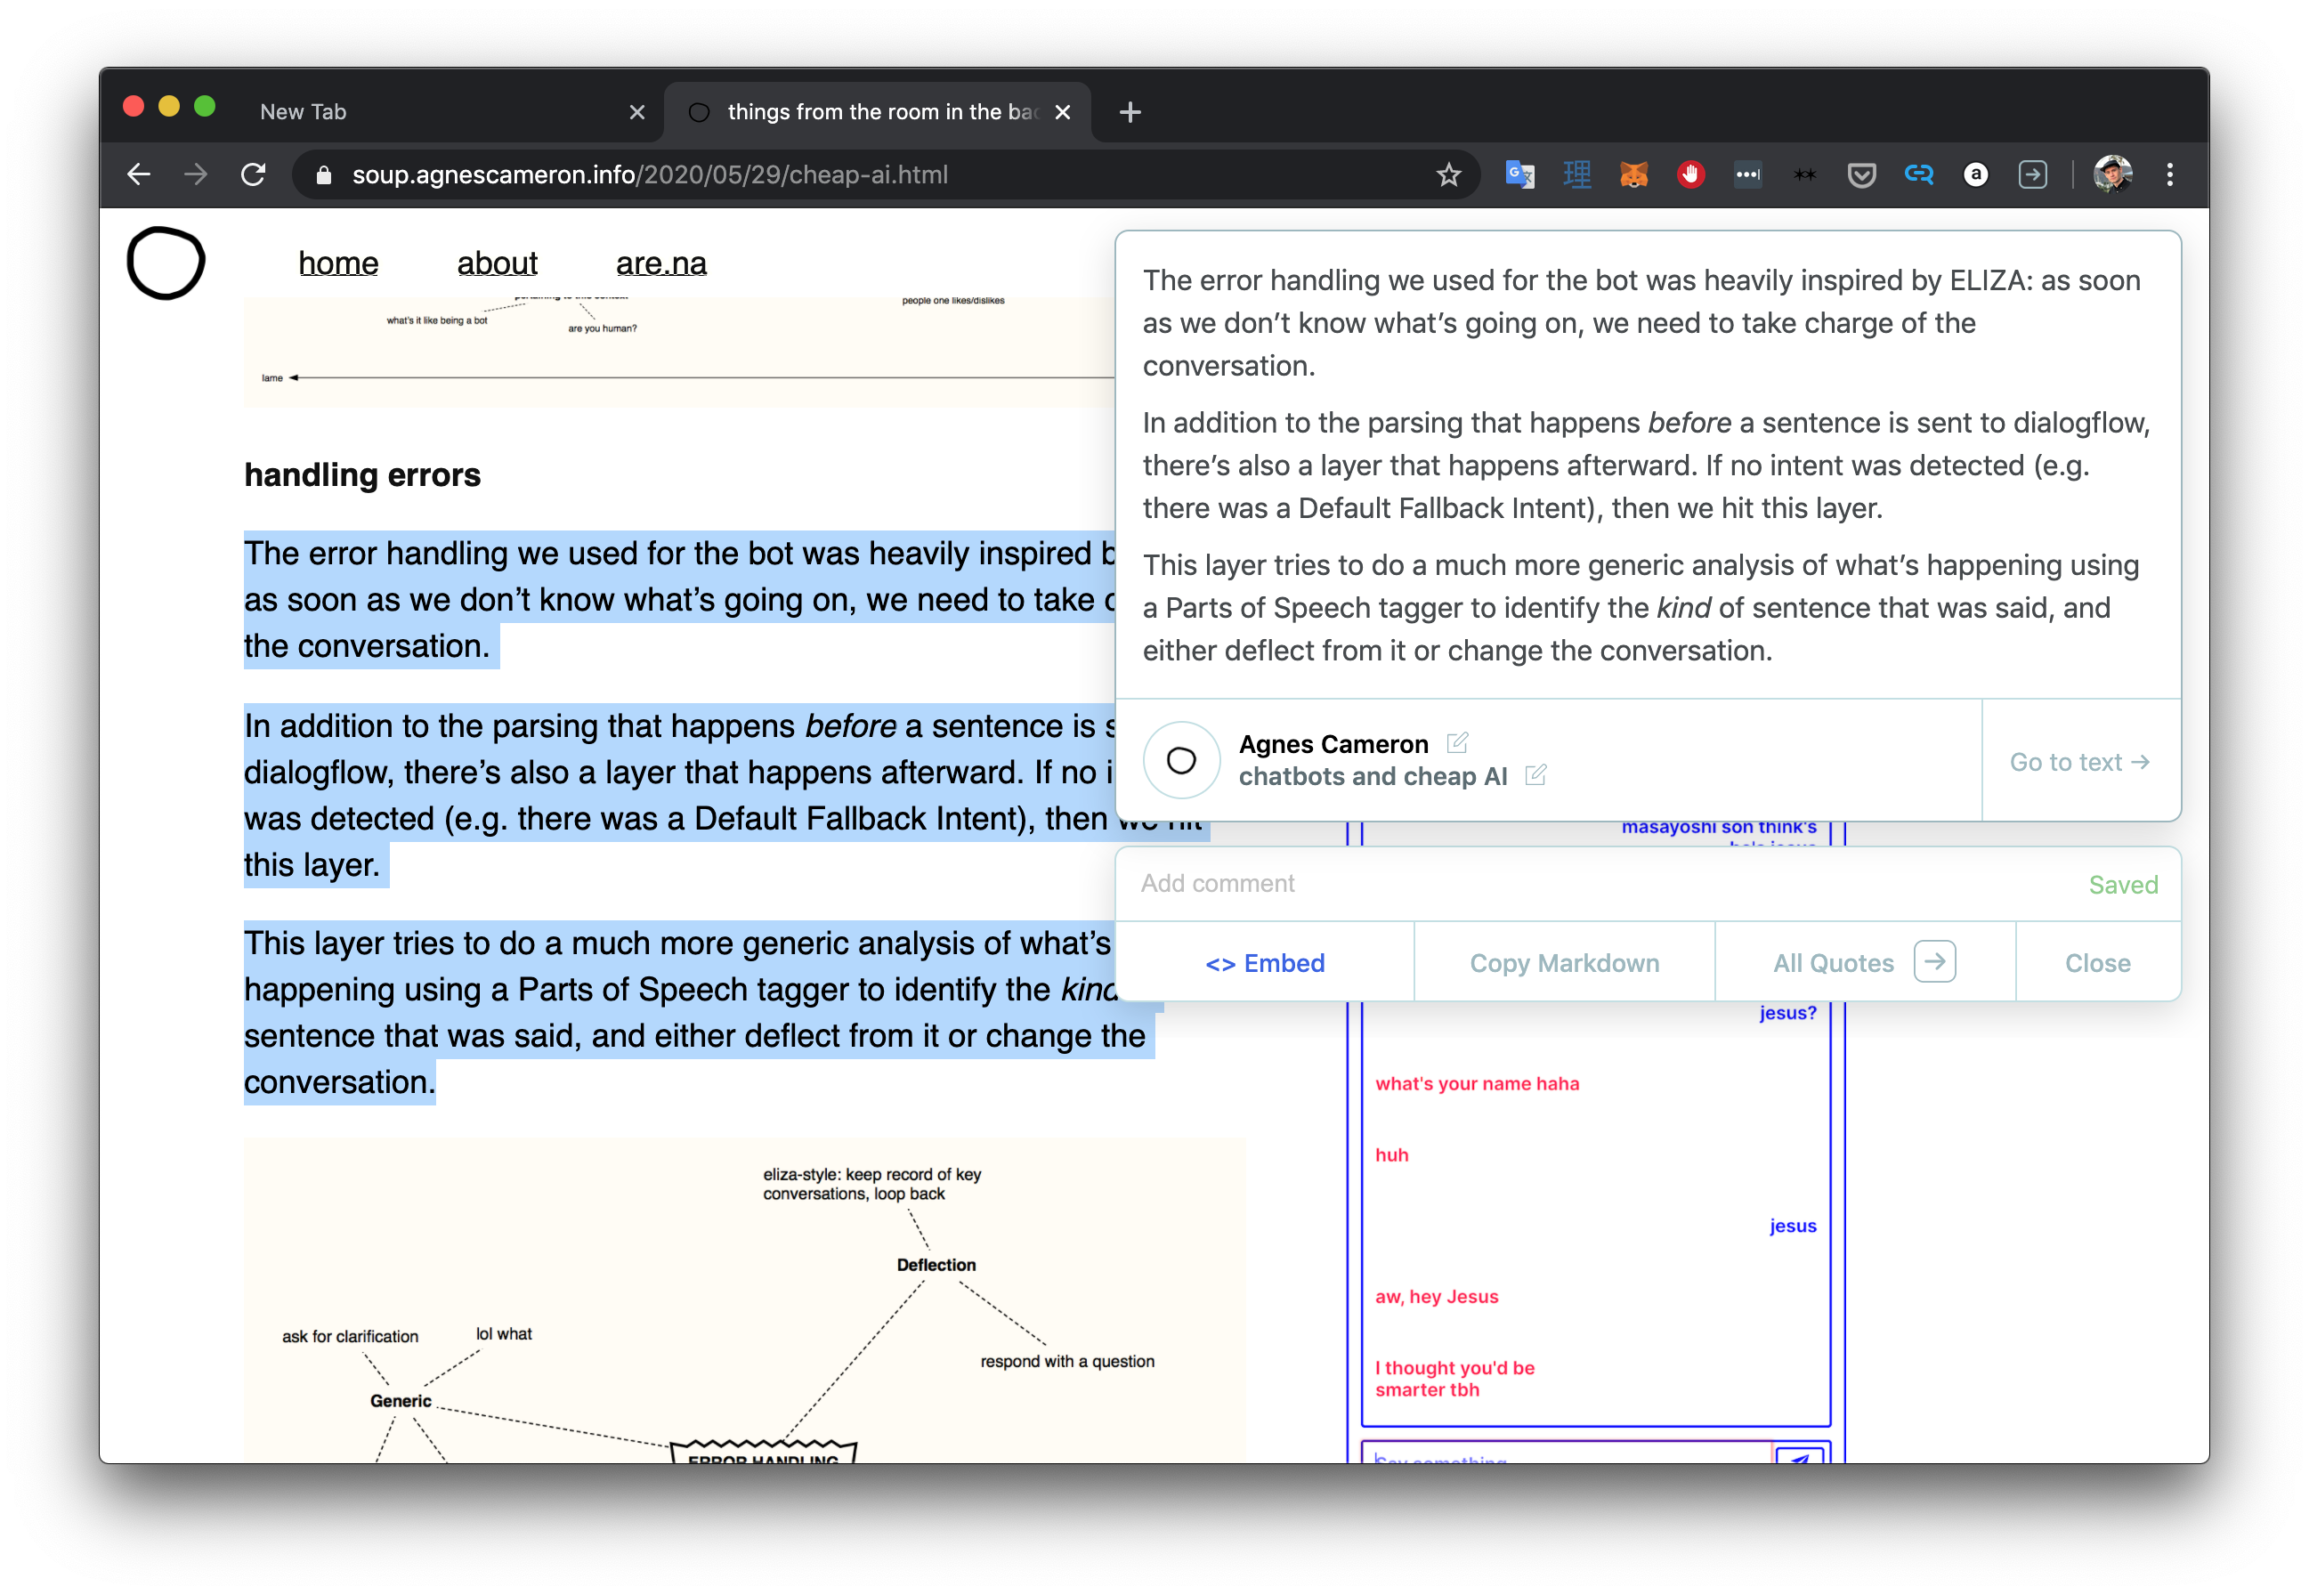Edit the title 'chatbots and cheap AI'
2309x1595 pixels.
(1535, 774)
